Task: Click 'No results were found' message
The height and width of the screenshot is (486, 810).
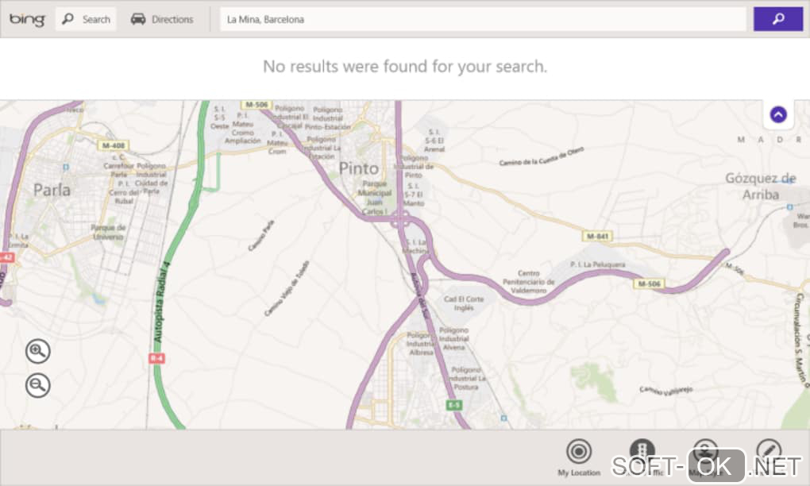Action: 405,67
